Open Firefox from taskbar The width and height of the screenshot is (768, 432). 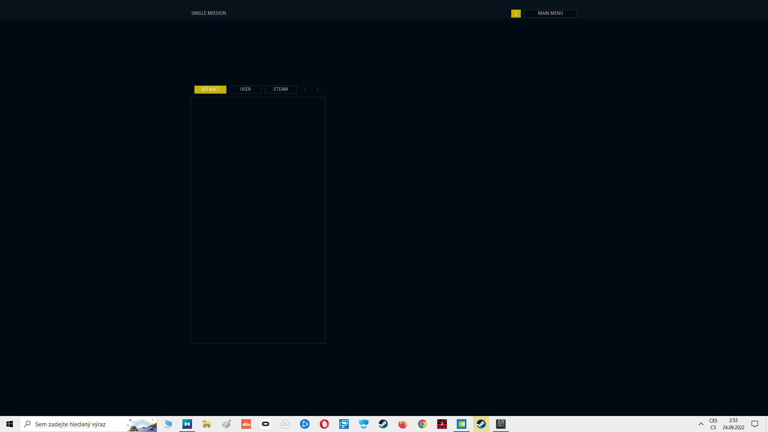(402, 424)
